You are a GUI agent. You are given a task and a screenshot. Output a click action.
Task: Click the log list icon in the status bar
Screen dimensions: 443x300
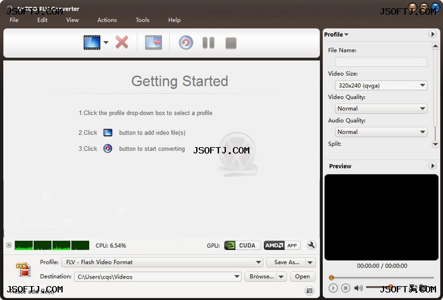coord(309,291)
